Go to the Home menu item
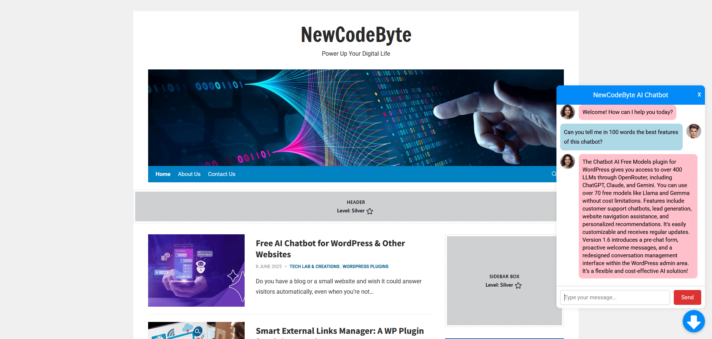This screenshot has height=339, width=712. coord(163,174)
